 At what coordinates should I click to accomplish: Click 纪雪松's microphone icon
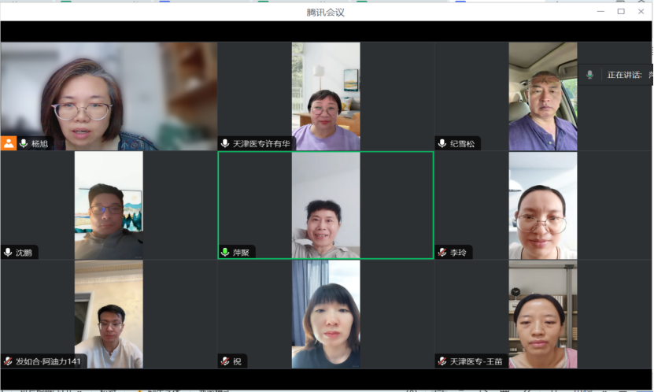(x=442, y=144)
